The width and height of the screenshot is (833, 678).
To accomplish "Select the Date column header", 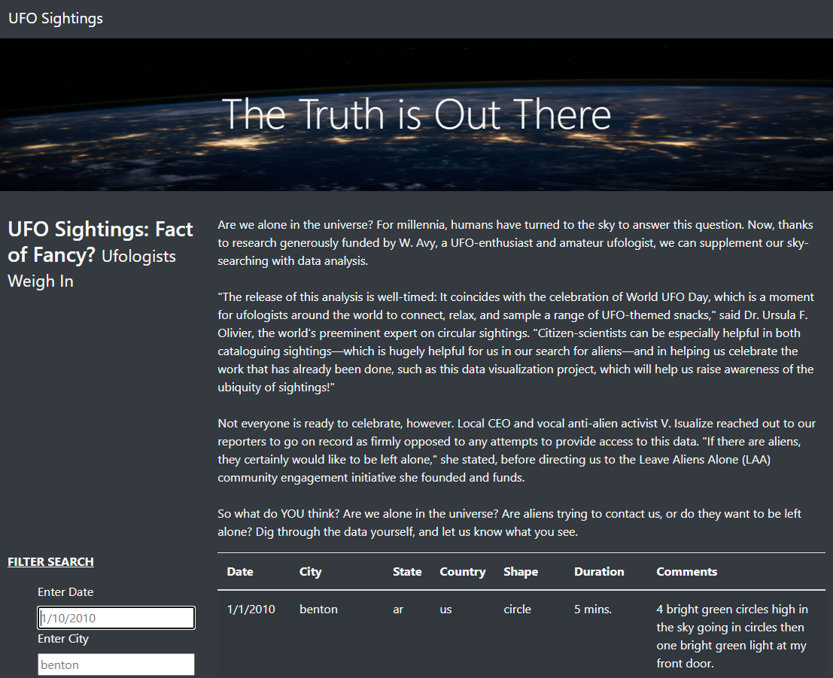I will point(240,572).
